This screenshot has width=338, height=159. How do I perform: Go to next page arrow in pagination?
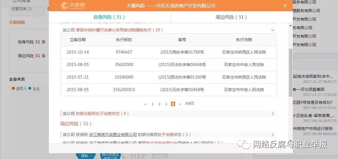tap(180, 104)
